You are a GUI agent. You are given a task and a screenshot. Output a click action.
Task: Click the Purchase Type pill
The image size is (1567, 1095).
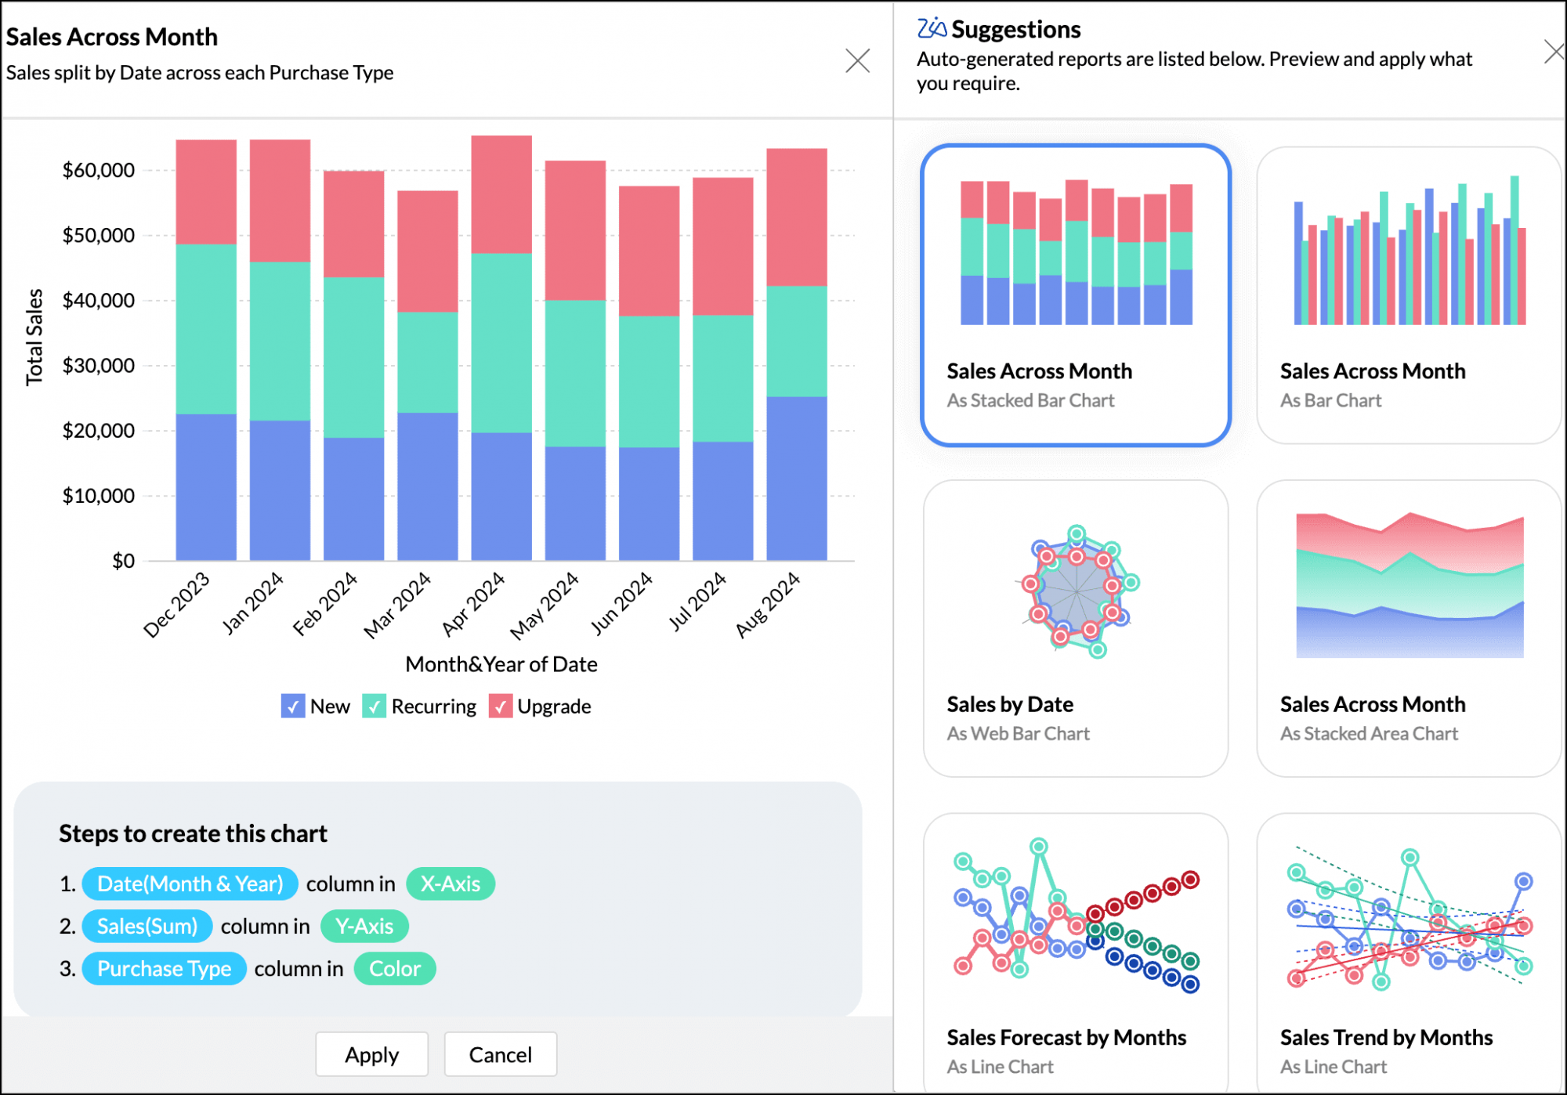[x=163, y=968]
